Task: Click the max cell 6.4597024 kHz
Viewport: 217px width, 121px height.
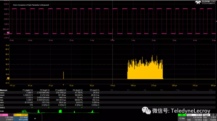Action: tap(43, 100)
